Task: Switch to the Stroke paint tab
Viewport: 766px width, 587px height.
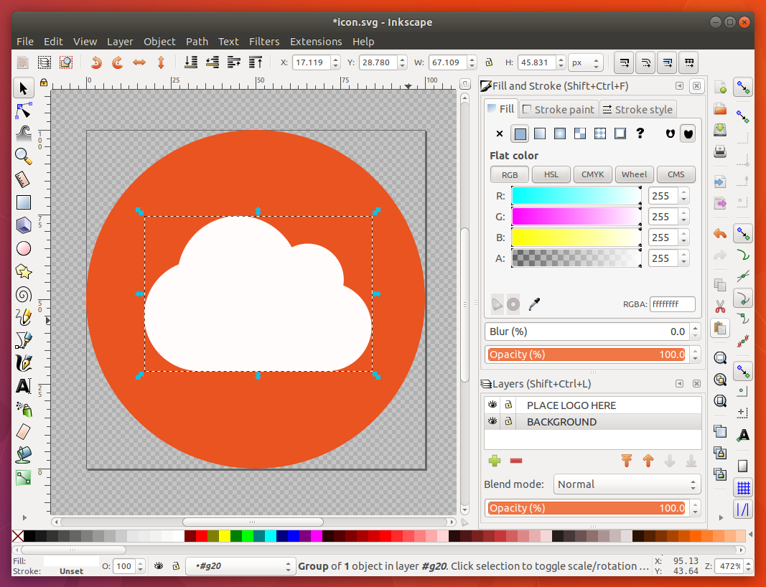Action: [559, 109]
